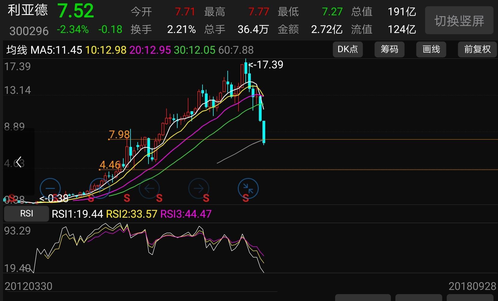Viewport: 498px width, 301px height.
Task: Enable the 筹码 chip distribution view
Action: pos(389,49)
